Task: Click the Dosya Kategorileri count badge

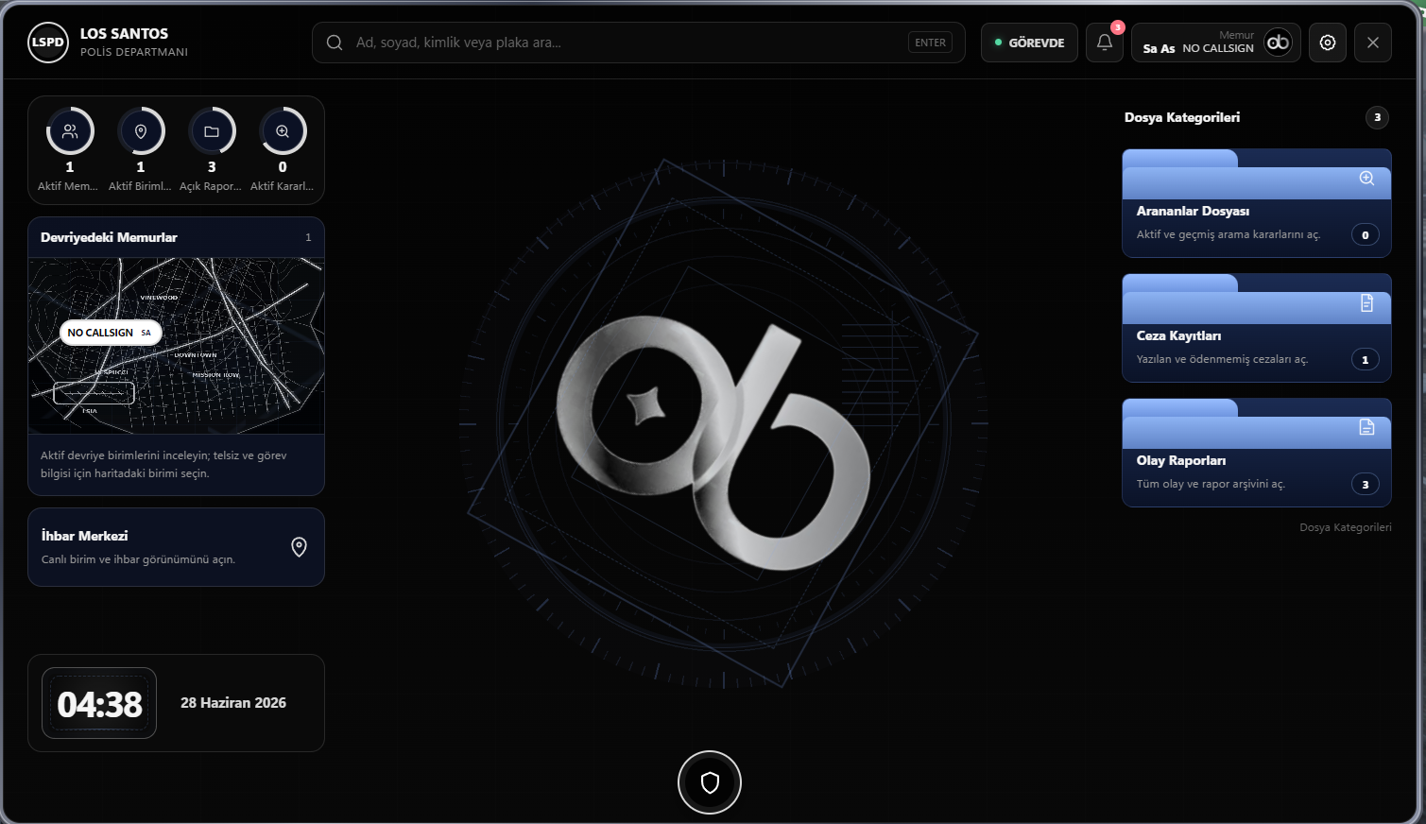Action: 1378,117
